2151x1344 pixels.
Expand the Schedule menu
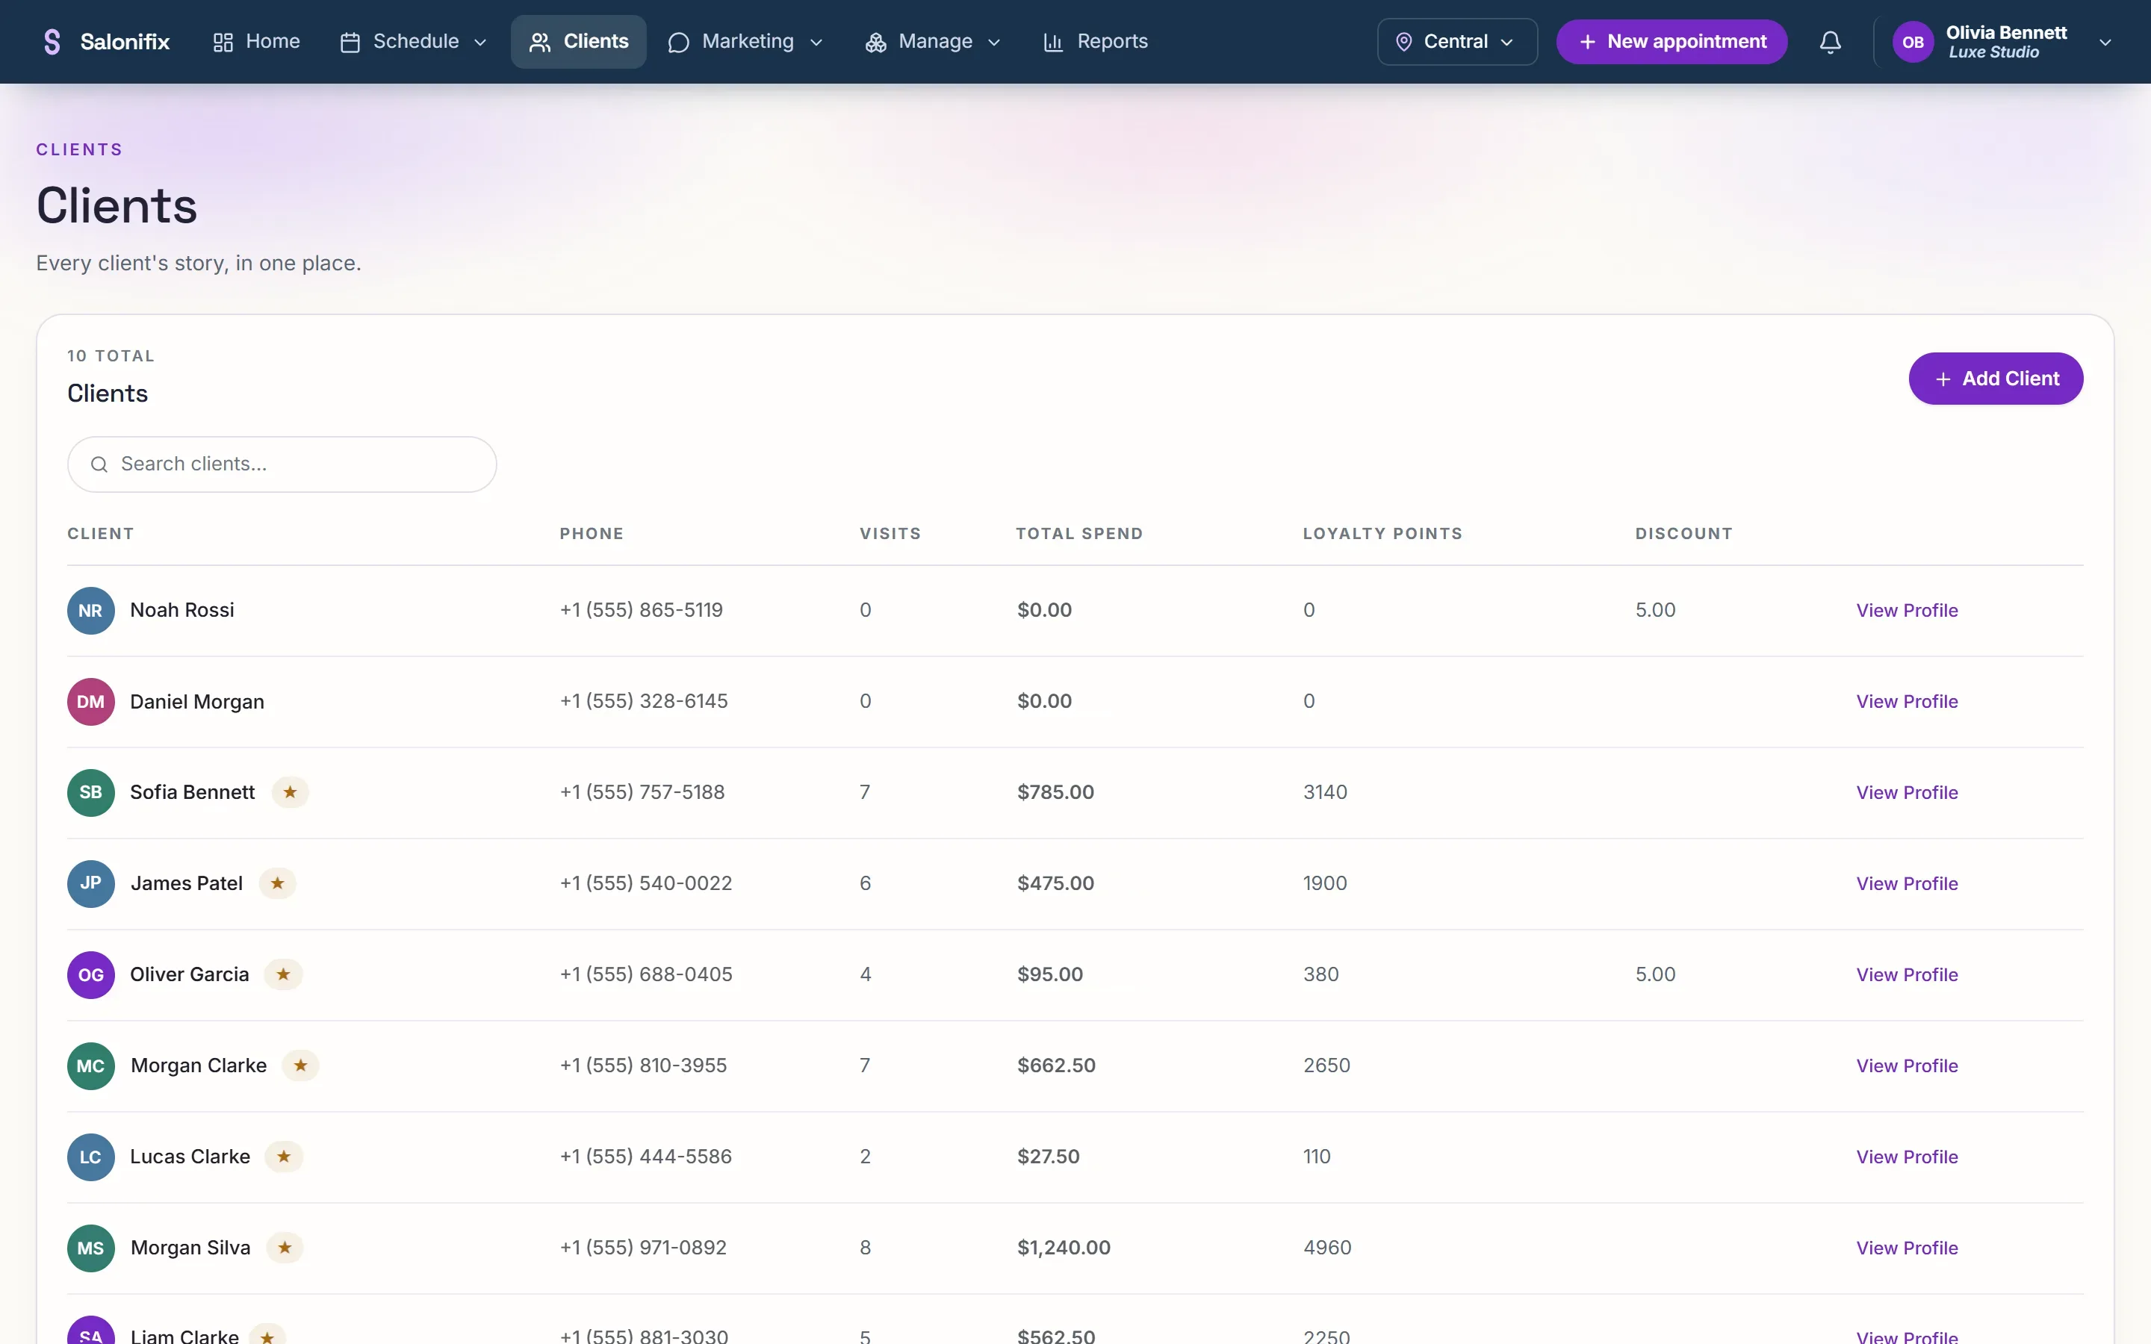coord(413,42)
